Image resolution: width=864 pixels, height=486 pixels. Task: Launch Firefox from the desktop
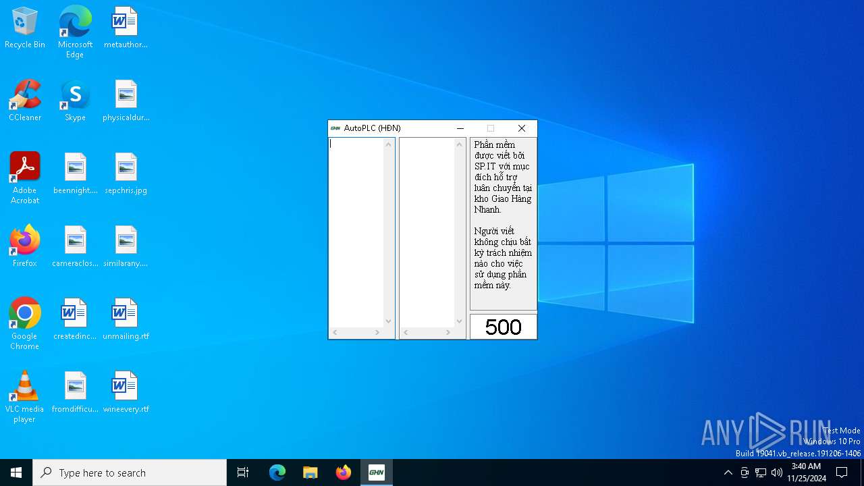(x=25, y=246)
